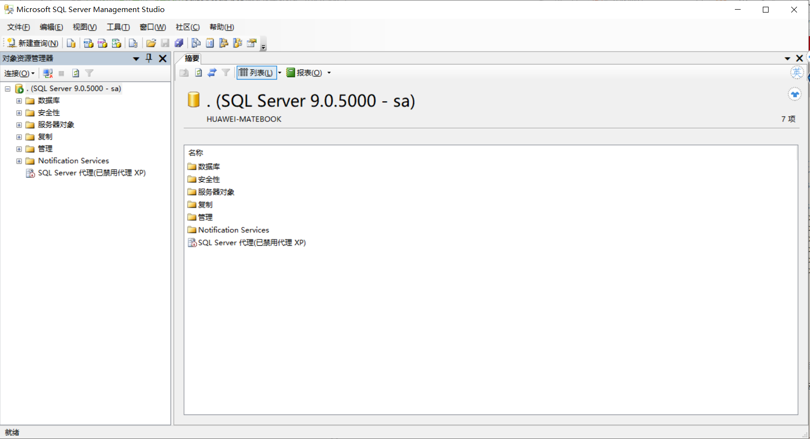This screenshot has height=439, width=810.
Task: Click the Registered Servers toolbar icon
Action: click(x=196, y=43)
